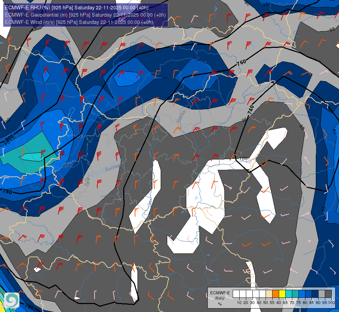Viewport: 339px width, 312px height.
Task: Click the legend tick label 30
Action: (x=252, y=303)
